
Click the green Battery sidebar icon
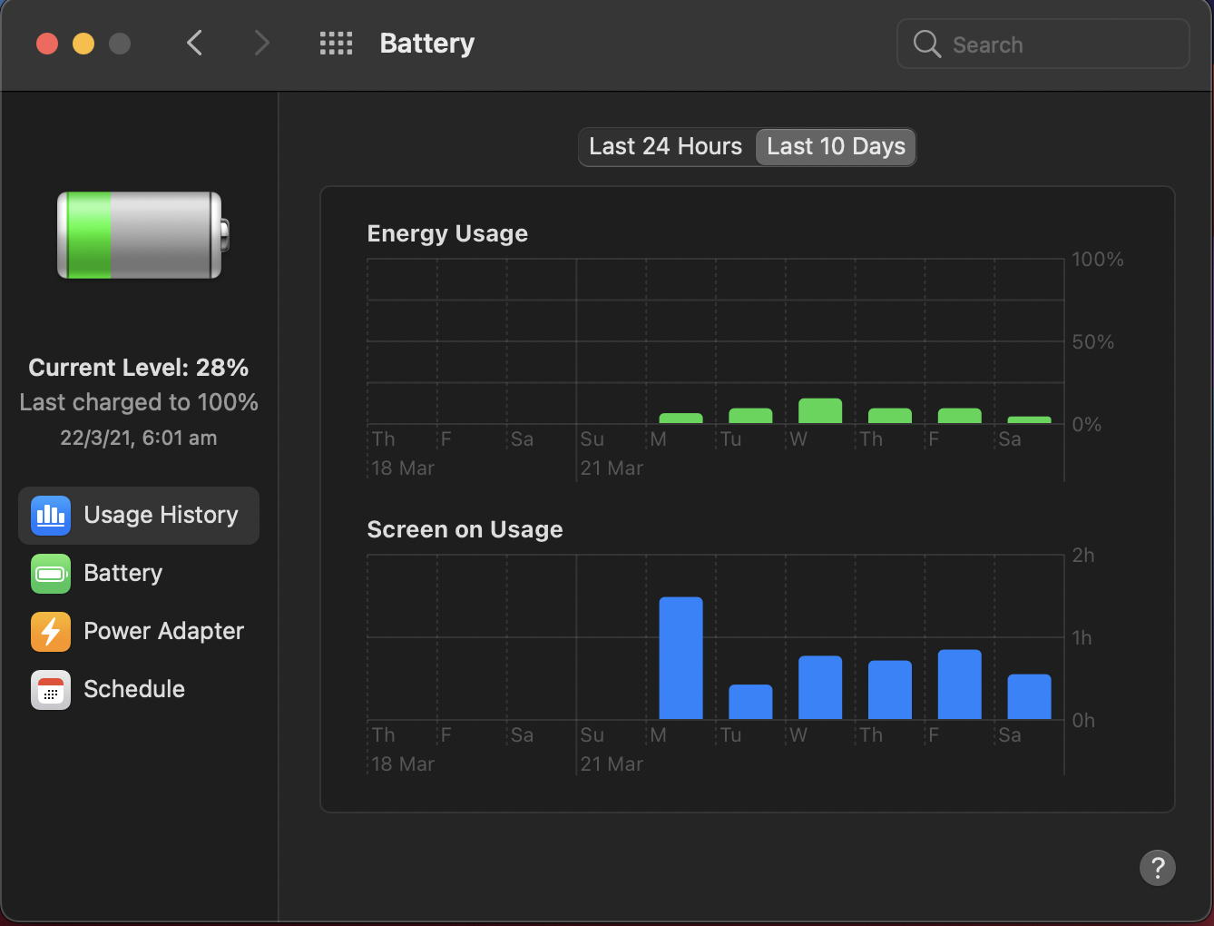click(51, 574)
